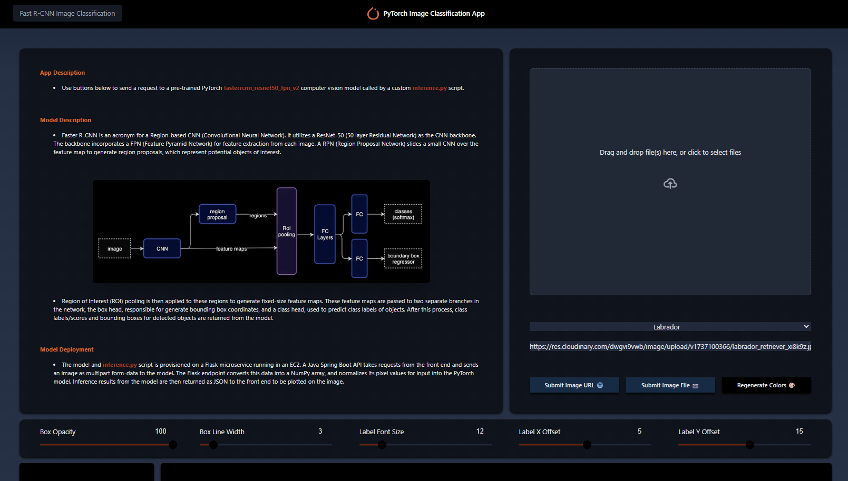Click the 'FC Layers' box in the diagram

[325, 234]
